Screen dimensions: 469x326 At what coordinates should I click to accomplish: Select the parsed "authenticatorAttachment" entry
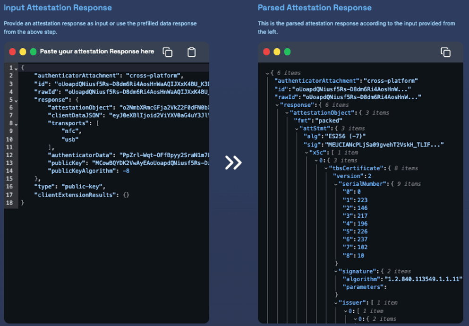pos(346,81)
